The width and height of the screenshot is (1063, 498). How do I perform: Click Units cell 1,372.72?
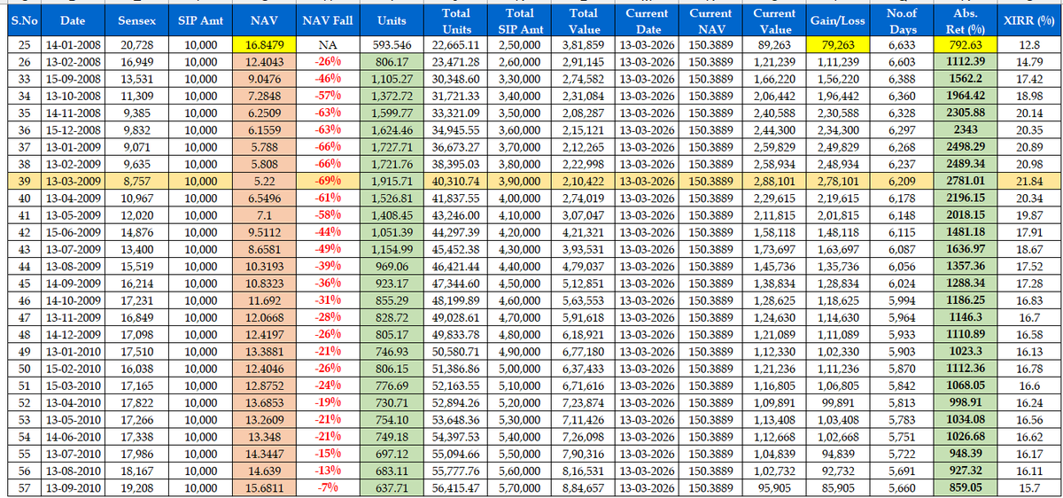(392, 95)
